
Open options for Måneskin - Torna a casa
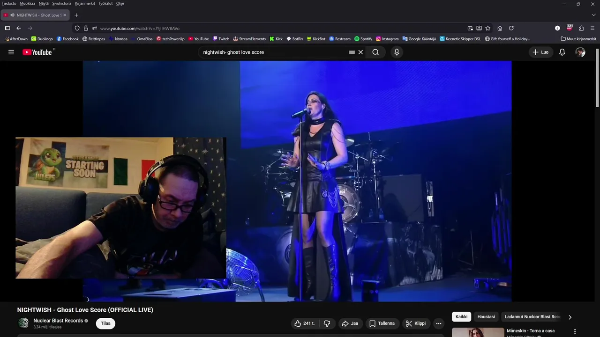(575, 331)
